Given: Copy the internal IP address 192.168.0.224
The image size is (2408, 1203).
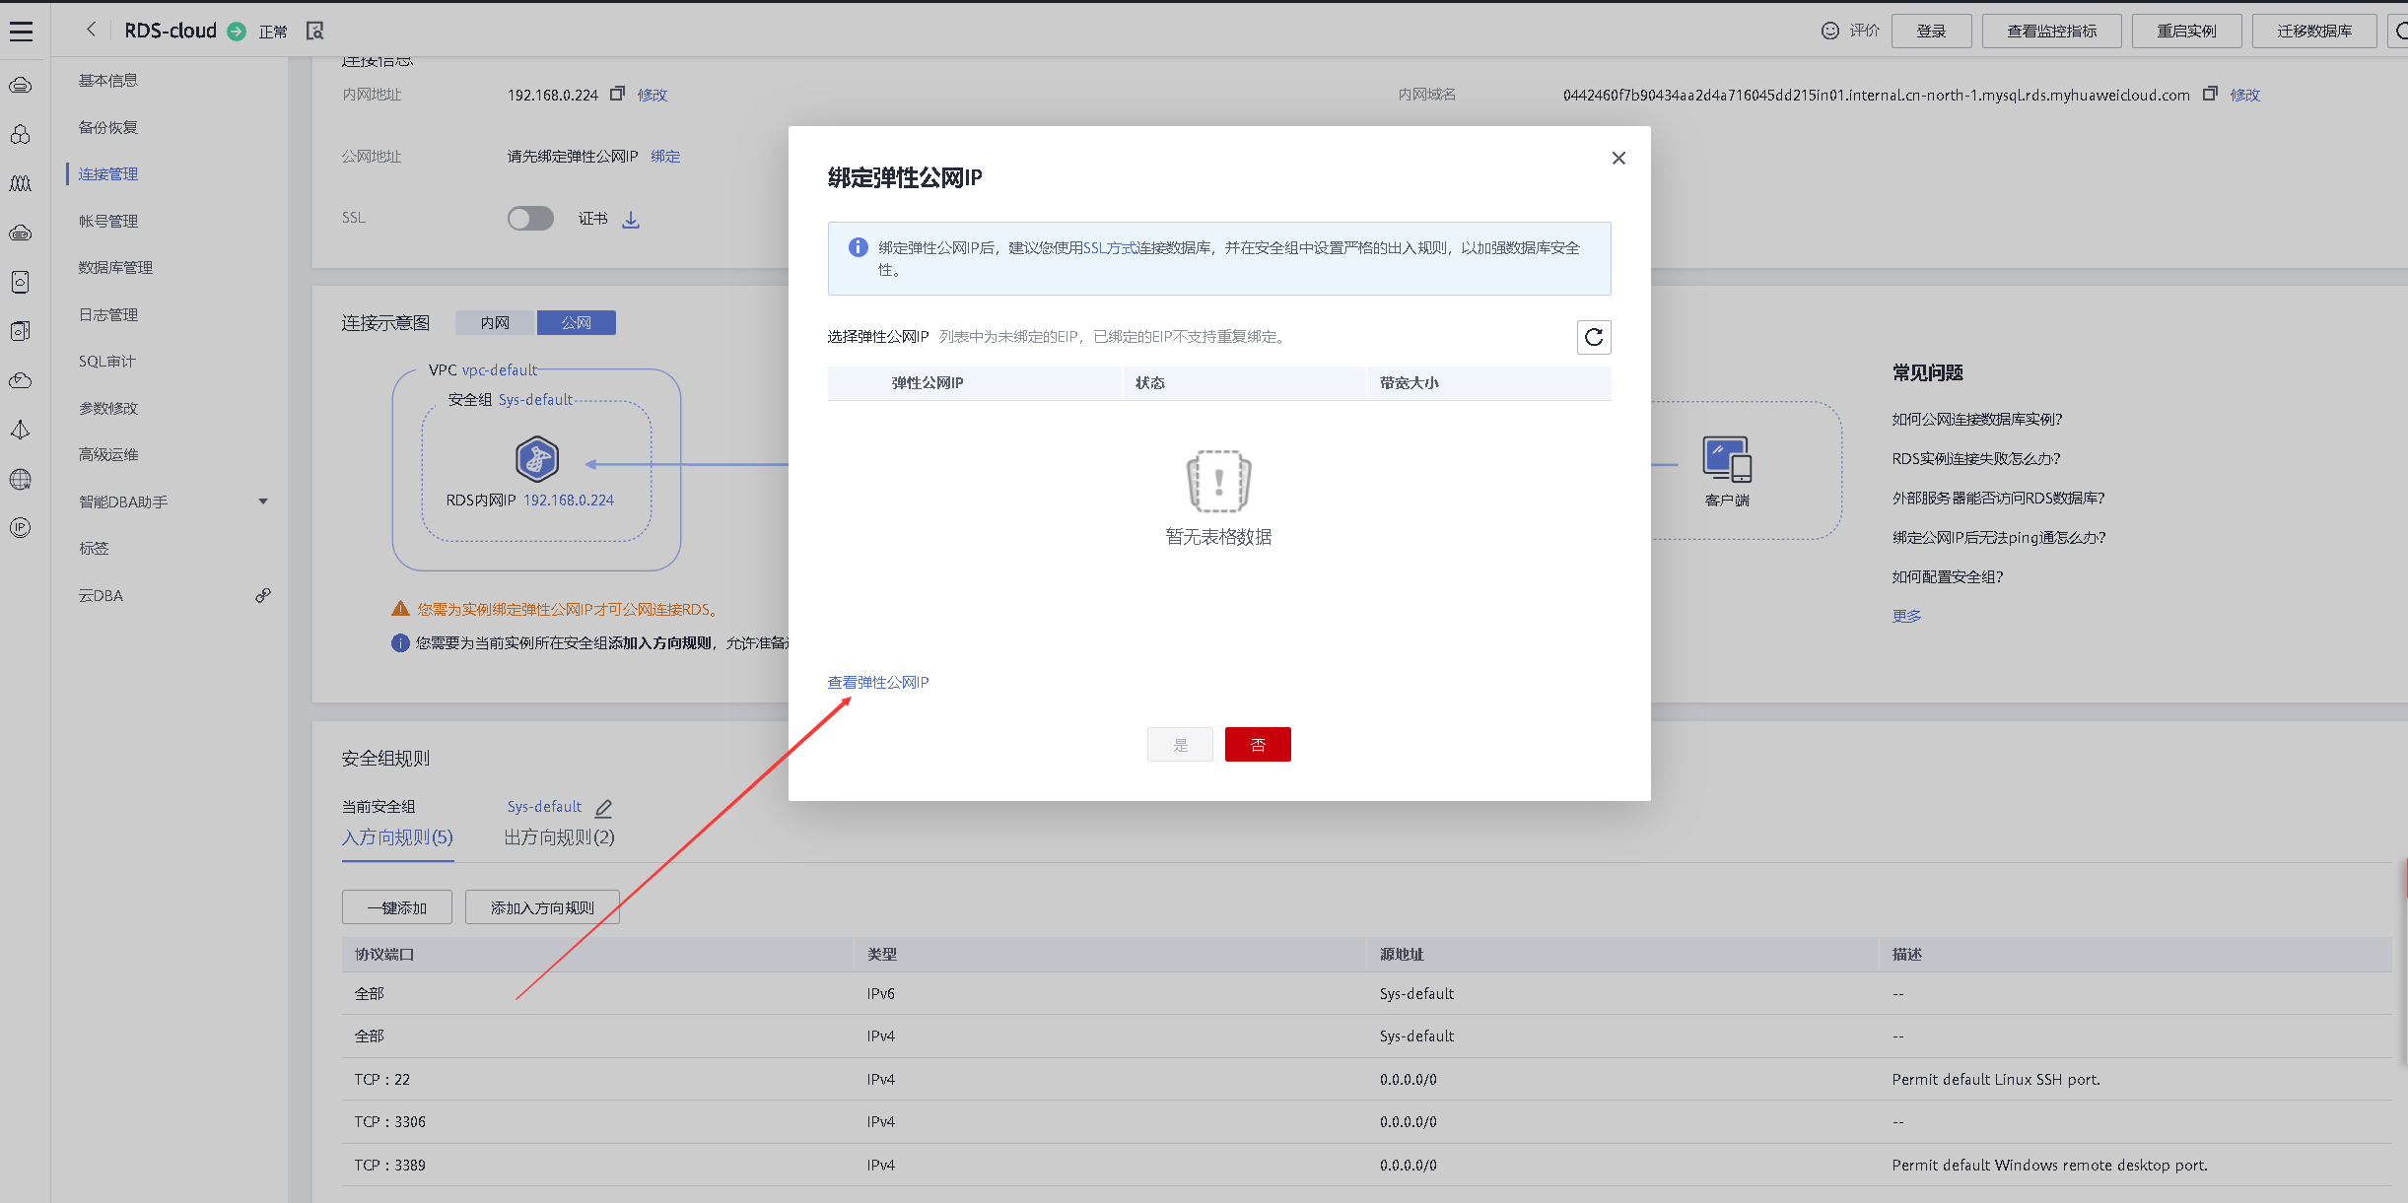Looking at the screenshot, I should click(618, 94).
